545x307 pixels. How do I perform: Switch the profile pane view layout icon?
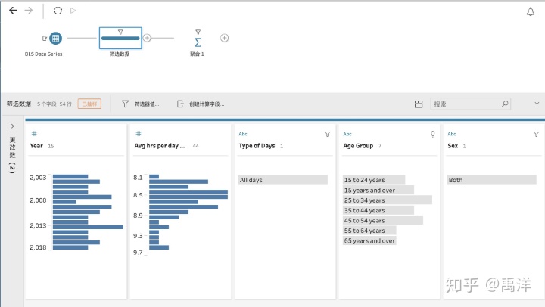(x=419, y=104)
